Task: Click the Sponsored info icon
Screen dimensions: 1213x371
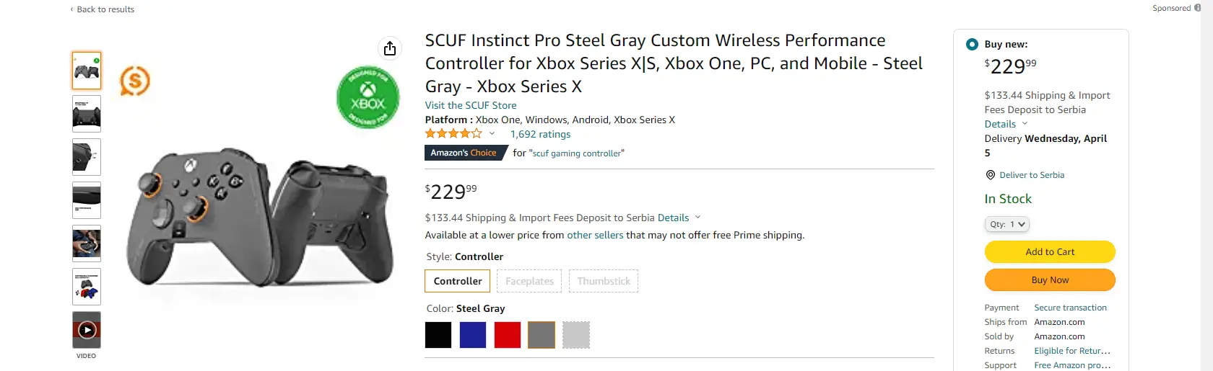Action: (1198, 8)
